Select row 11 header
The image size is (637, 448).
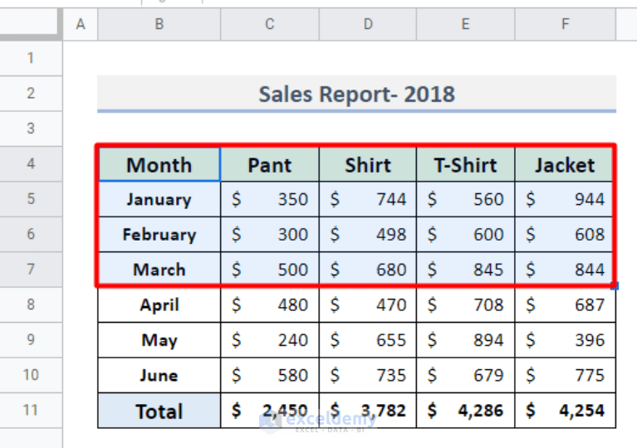pos(31,411)
